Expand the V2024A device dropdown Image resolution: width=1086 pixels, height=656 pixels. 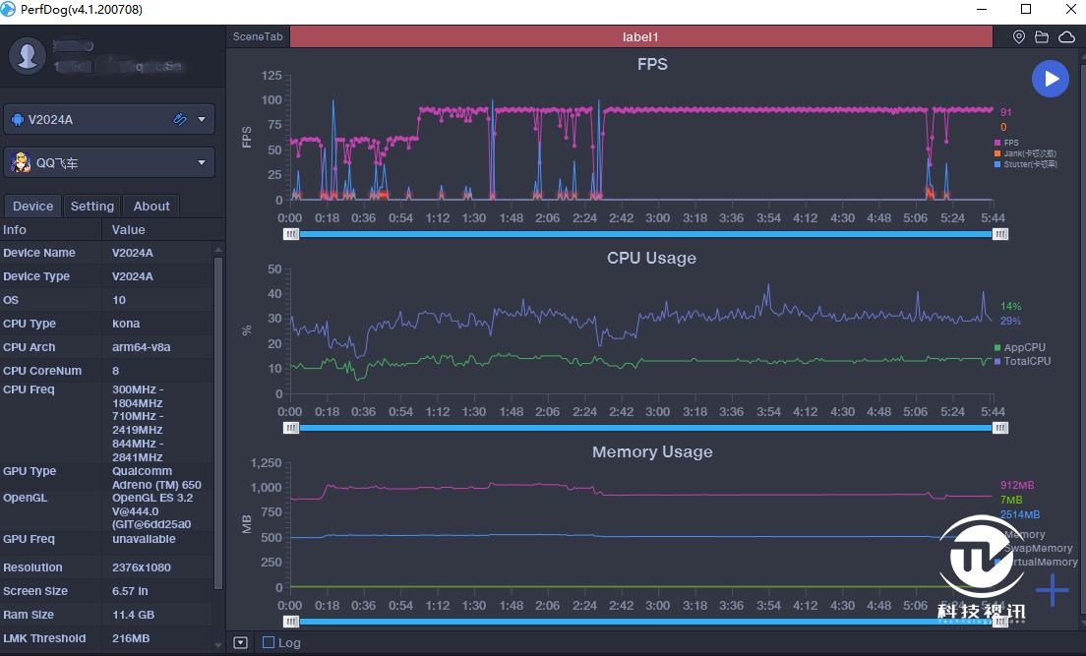[202, 120]
